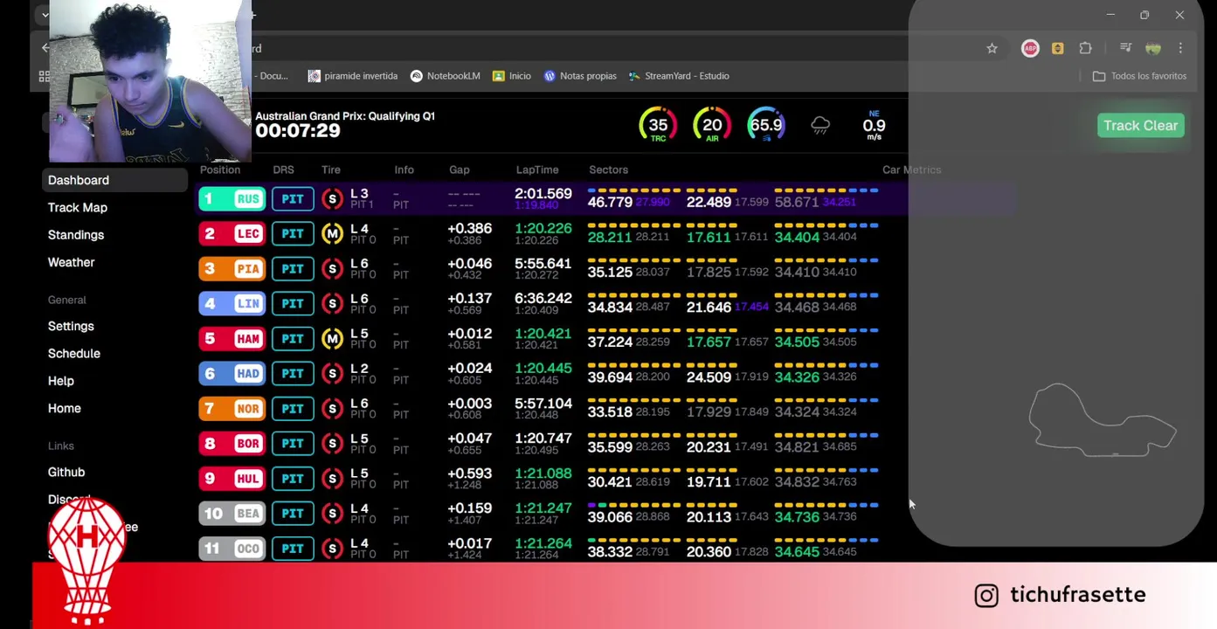Click the session timer 00:07:29
This screenshot has height=629, width=1217.
[x=298, y=131]
